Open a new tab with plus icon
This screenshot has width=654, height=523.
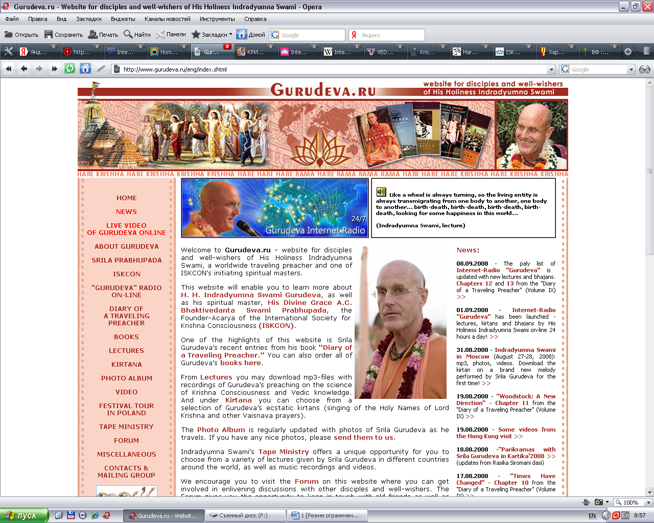point(628,52)
